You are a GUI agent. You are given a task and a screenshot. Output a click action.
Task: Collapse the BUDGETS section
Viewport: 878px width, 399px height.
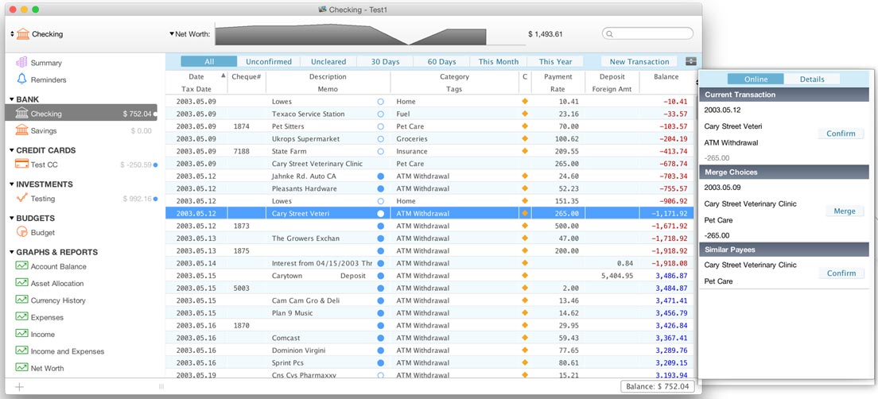click(x=12, y=219)
